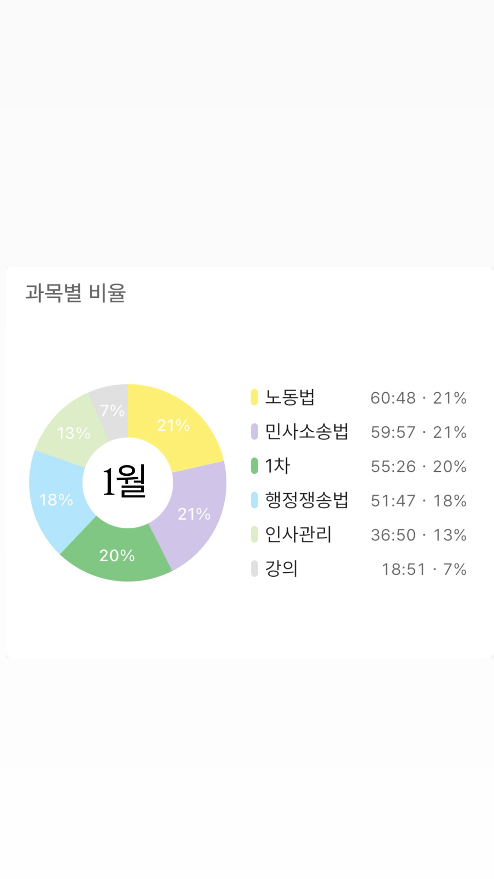Click the green 1차 legend color marker
This screenshot has width=494, height=879.
(x=254, y=466)
